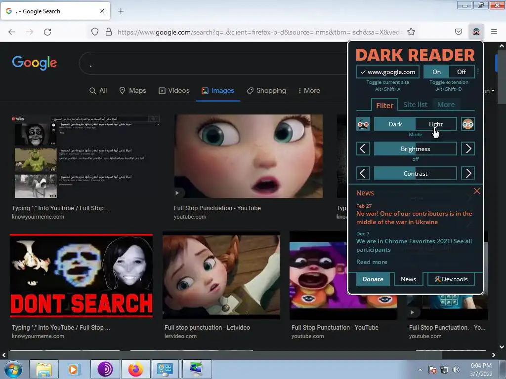Viewport: 506px width, 379px height.
Task: Click the Google logo
Action: point(35,63)
